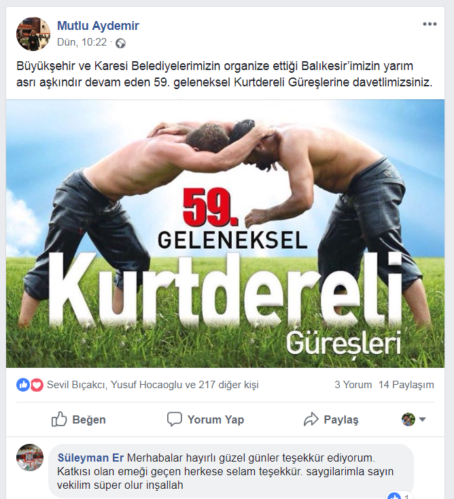Open the Kurtdereli Güreşleri poster image
This screenshot has height=499, width=454.
pyautogui.click(x=225, y=234)
